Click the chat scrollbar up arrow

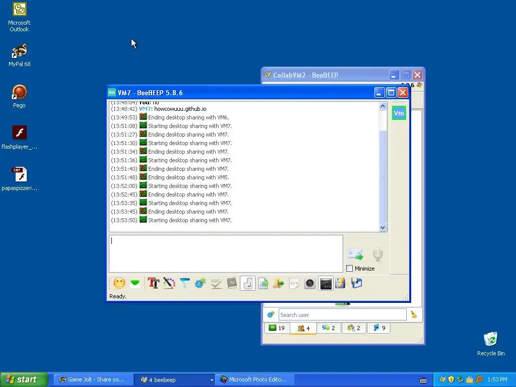click(383, 106)
